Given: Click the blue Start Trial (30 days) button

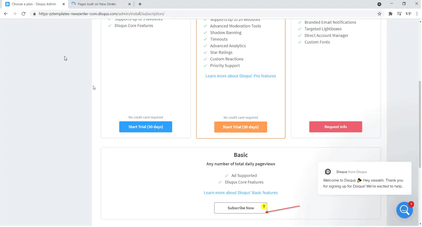Looking at the screenshot, I should coord(145,127).
